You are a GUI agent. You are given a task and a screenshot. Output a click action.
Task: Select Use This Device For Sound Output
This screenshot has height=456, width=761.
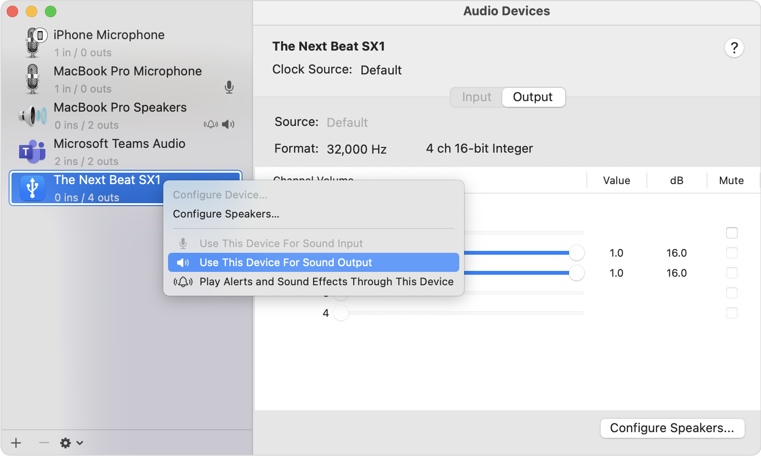click(314, 262)
